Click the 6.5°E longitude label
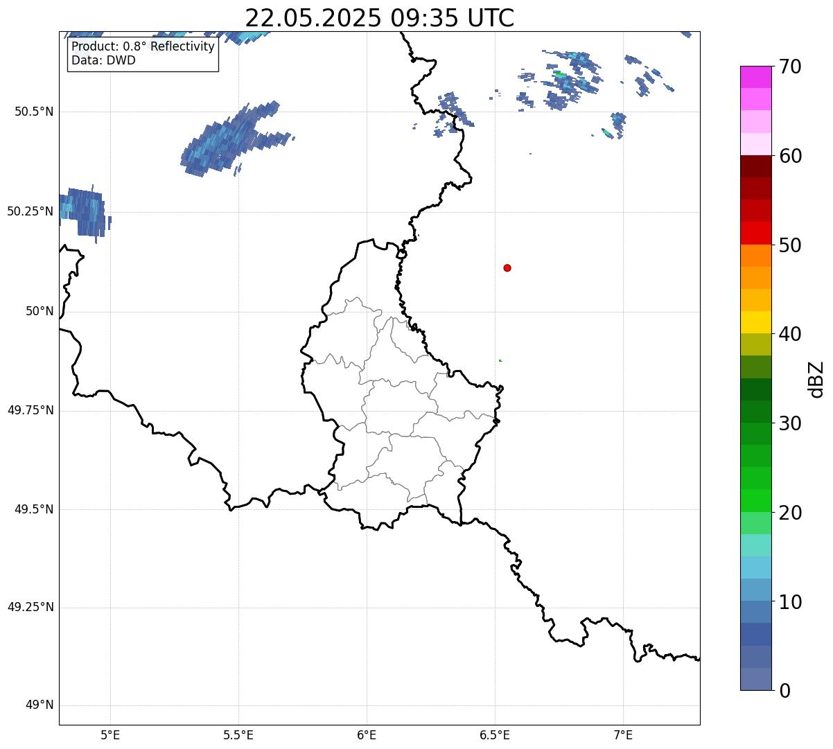This screenshot has height=749, width=833. pyautogui.click(x=495, y=734)
